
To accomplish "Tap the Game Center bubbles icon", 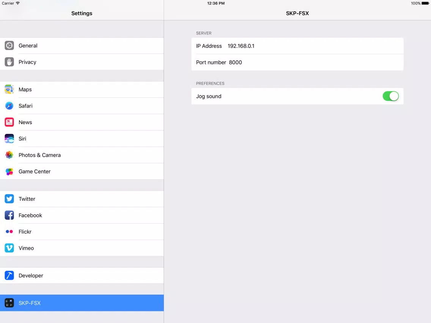I will (9, 171).
